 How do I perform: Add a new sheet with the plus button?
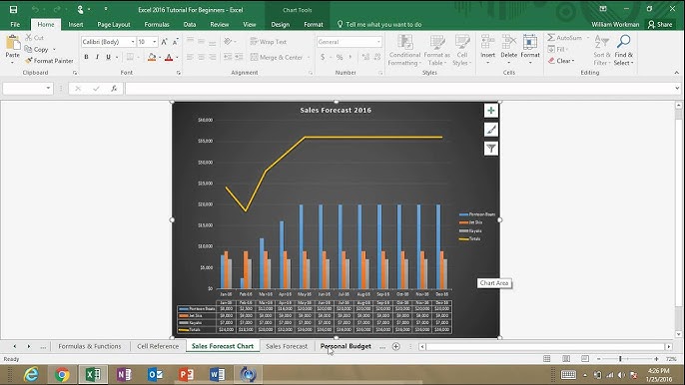[396, 346]
